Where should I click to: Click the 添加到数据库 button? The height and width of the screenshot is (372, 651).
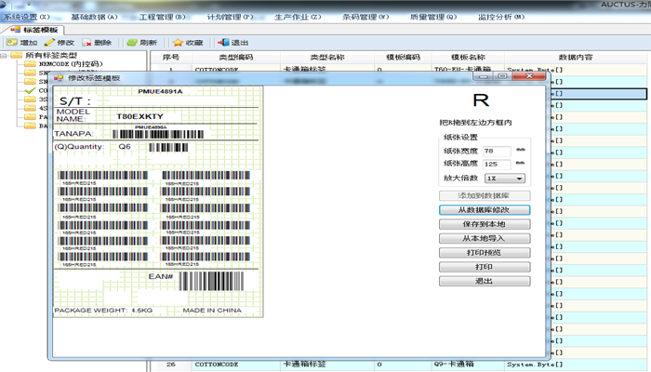pyautogui.click(x=485, y=195)
